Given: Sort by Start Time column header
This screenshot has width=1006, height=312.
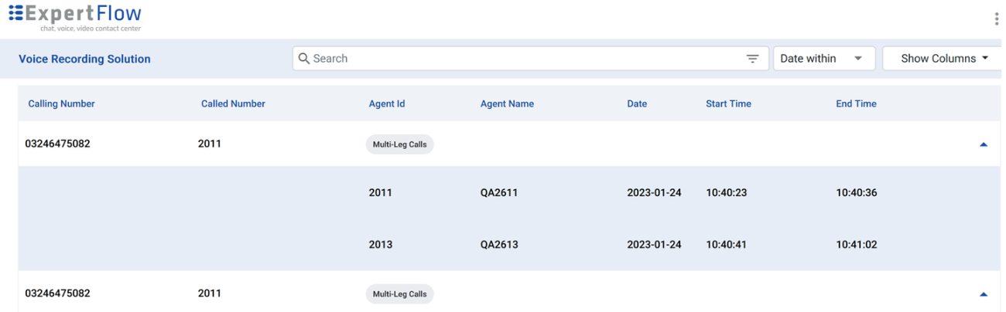Looking at the screenshot, I should pyautogui.click(x=728, y=103).
